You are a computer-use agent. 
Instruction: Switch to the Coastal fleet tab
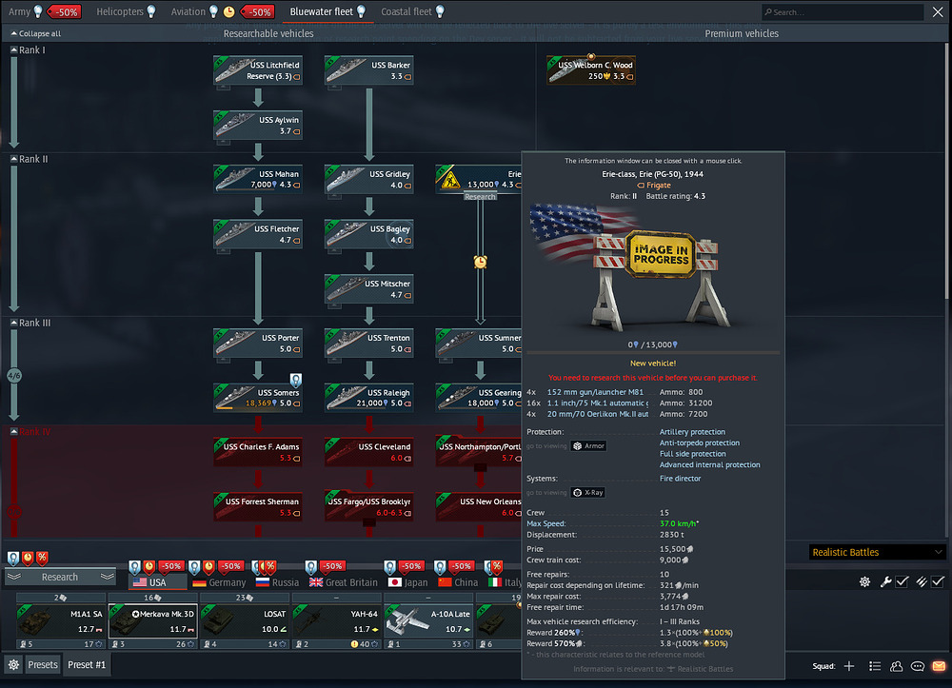pyautogui.click(x=407, y=11)
